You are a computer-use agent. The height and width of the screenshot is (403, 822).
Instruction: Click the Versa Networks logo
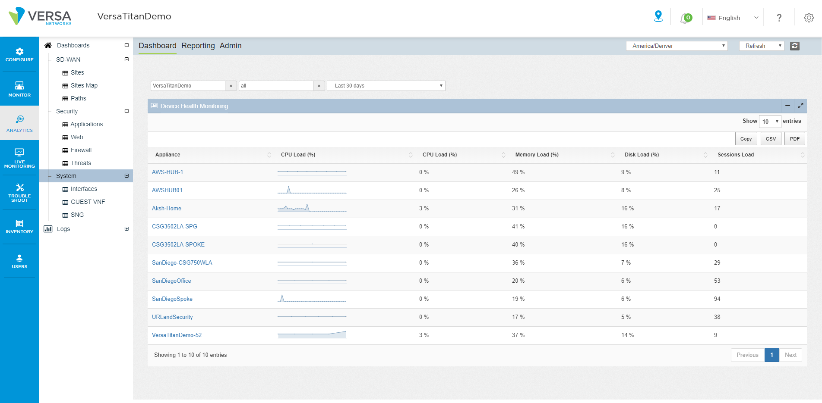point(40,16)
